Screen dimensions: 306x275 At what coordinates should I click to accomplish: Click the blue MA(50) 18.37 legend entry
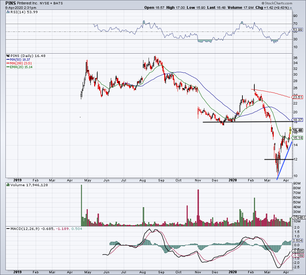18,60
